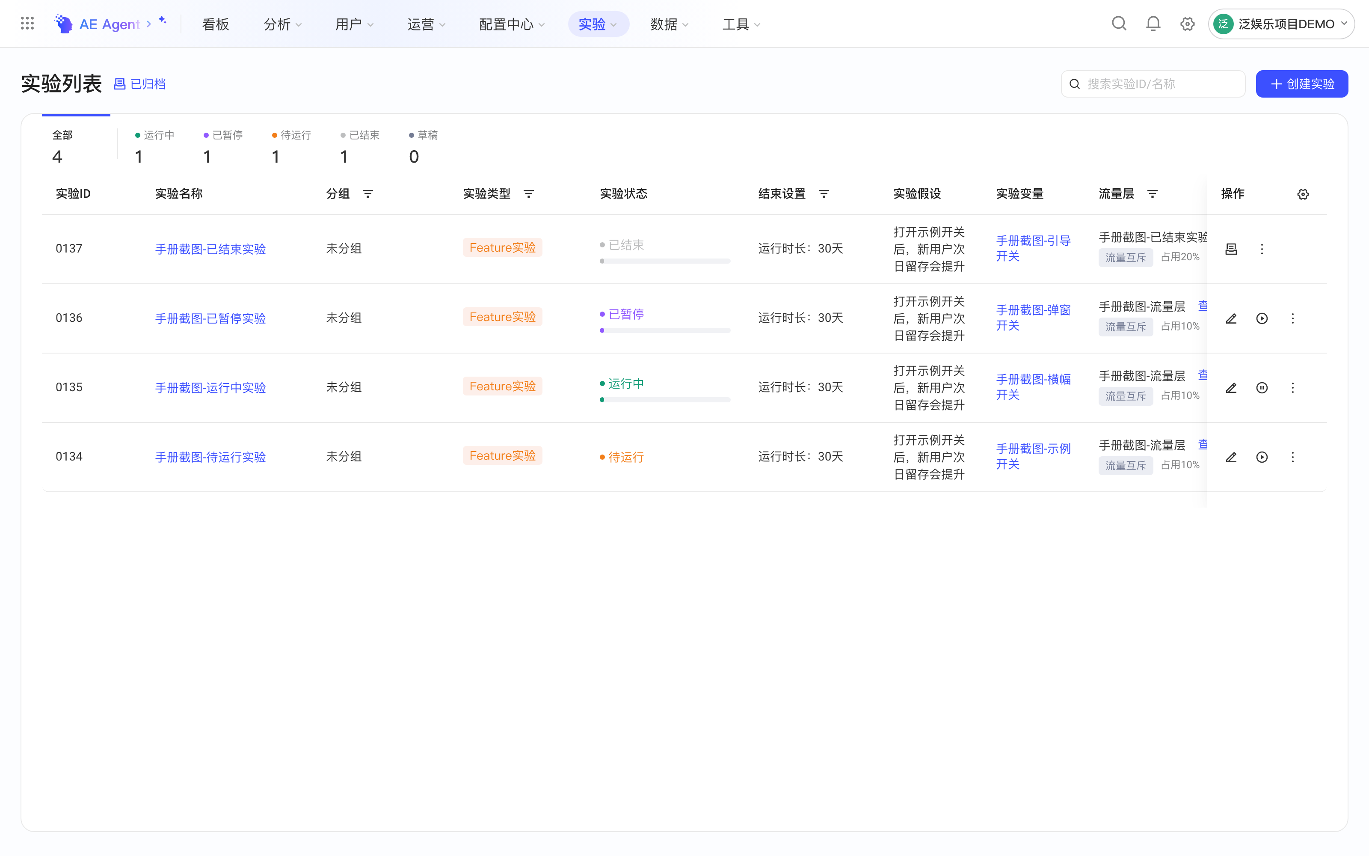This screenshot has height=856, width=1369.
Task: Open 泛娱乐项目DEMO project dropdown
Action: [1281, 24]
